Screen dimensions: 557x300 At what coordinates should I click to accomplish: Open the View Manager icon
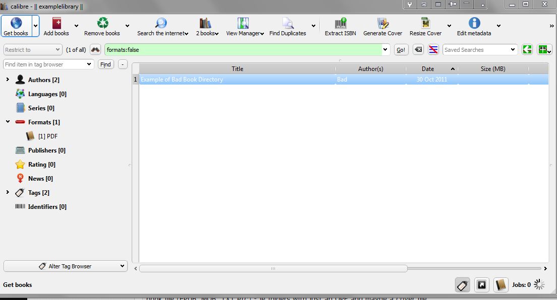click(x=243, y=23)
